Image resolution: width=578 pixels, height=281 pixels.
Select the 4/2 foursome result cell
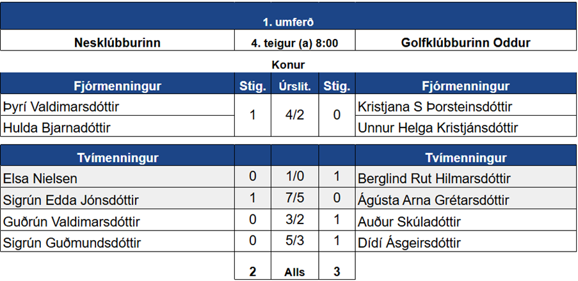[295, 117]
